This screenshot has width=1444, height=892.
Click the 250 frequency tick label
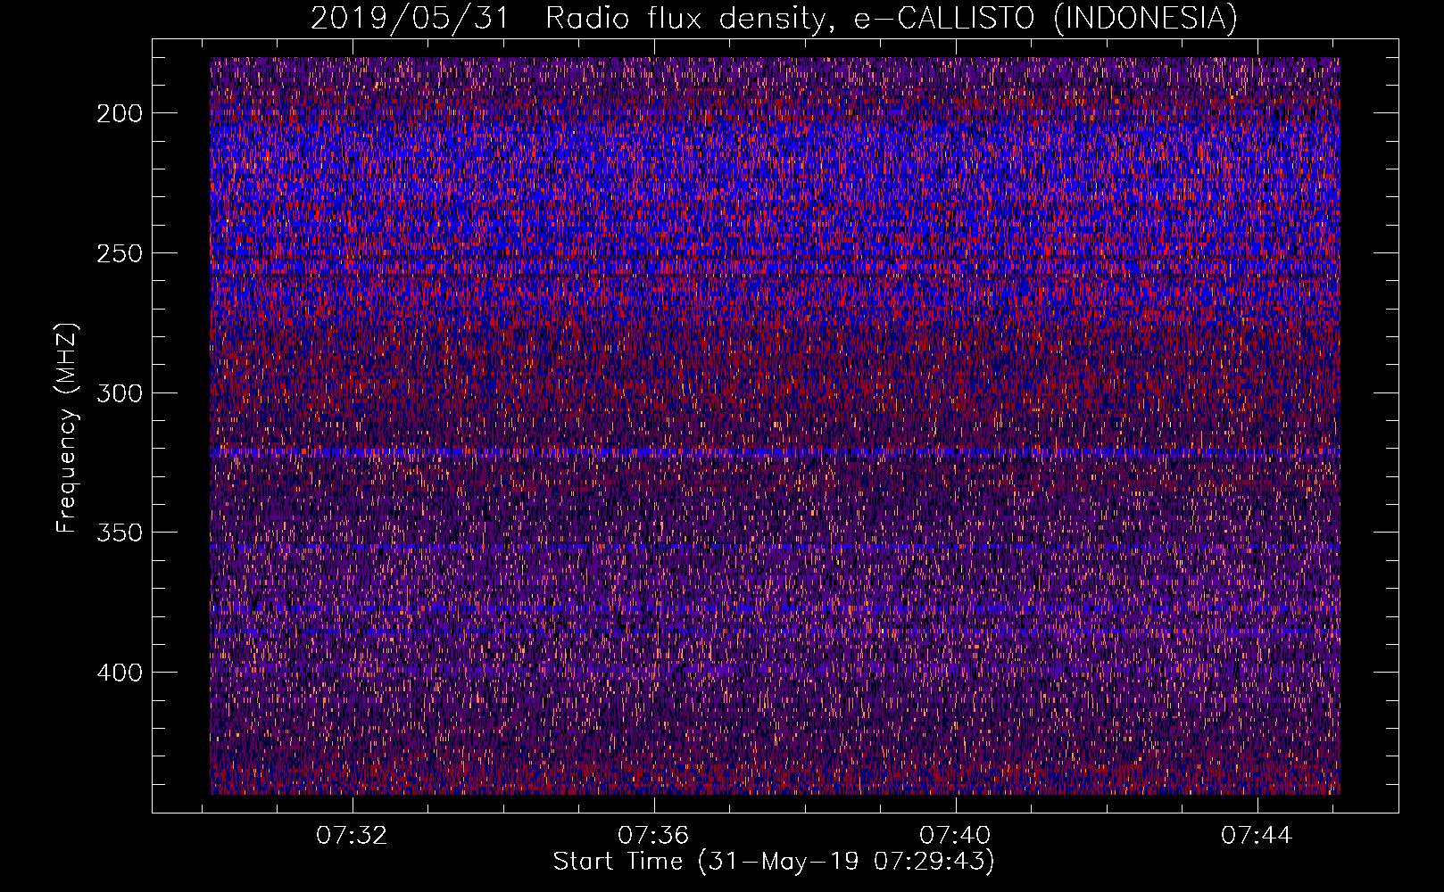coord(120,253)
